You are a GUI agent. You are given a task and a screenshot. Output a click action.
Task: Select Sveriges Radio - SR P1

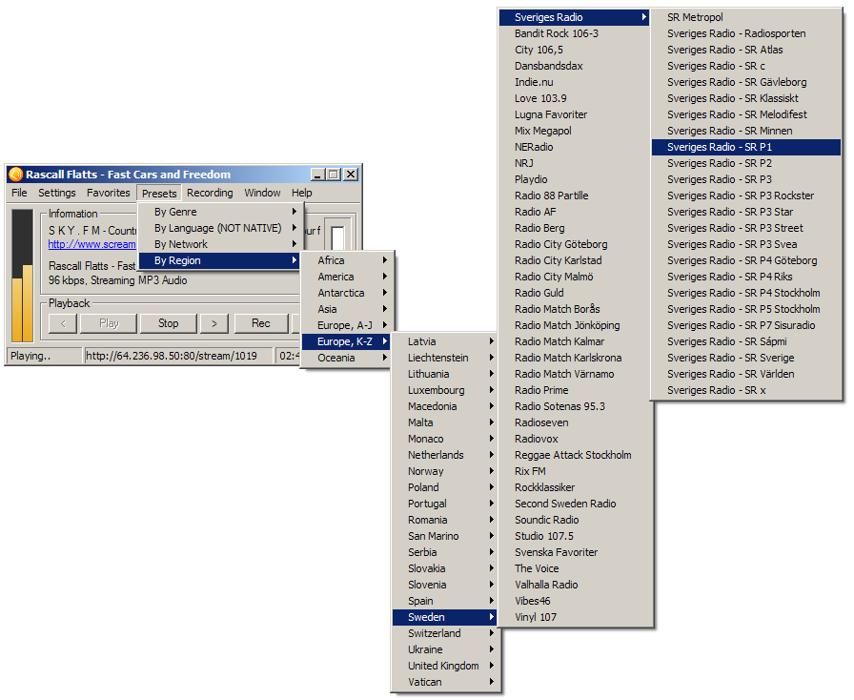click(746, 147)
